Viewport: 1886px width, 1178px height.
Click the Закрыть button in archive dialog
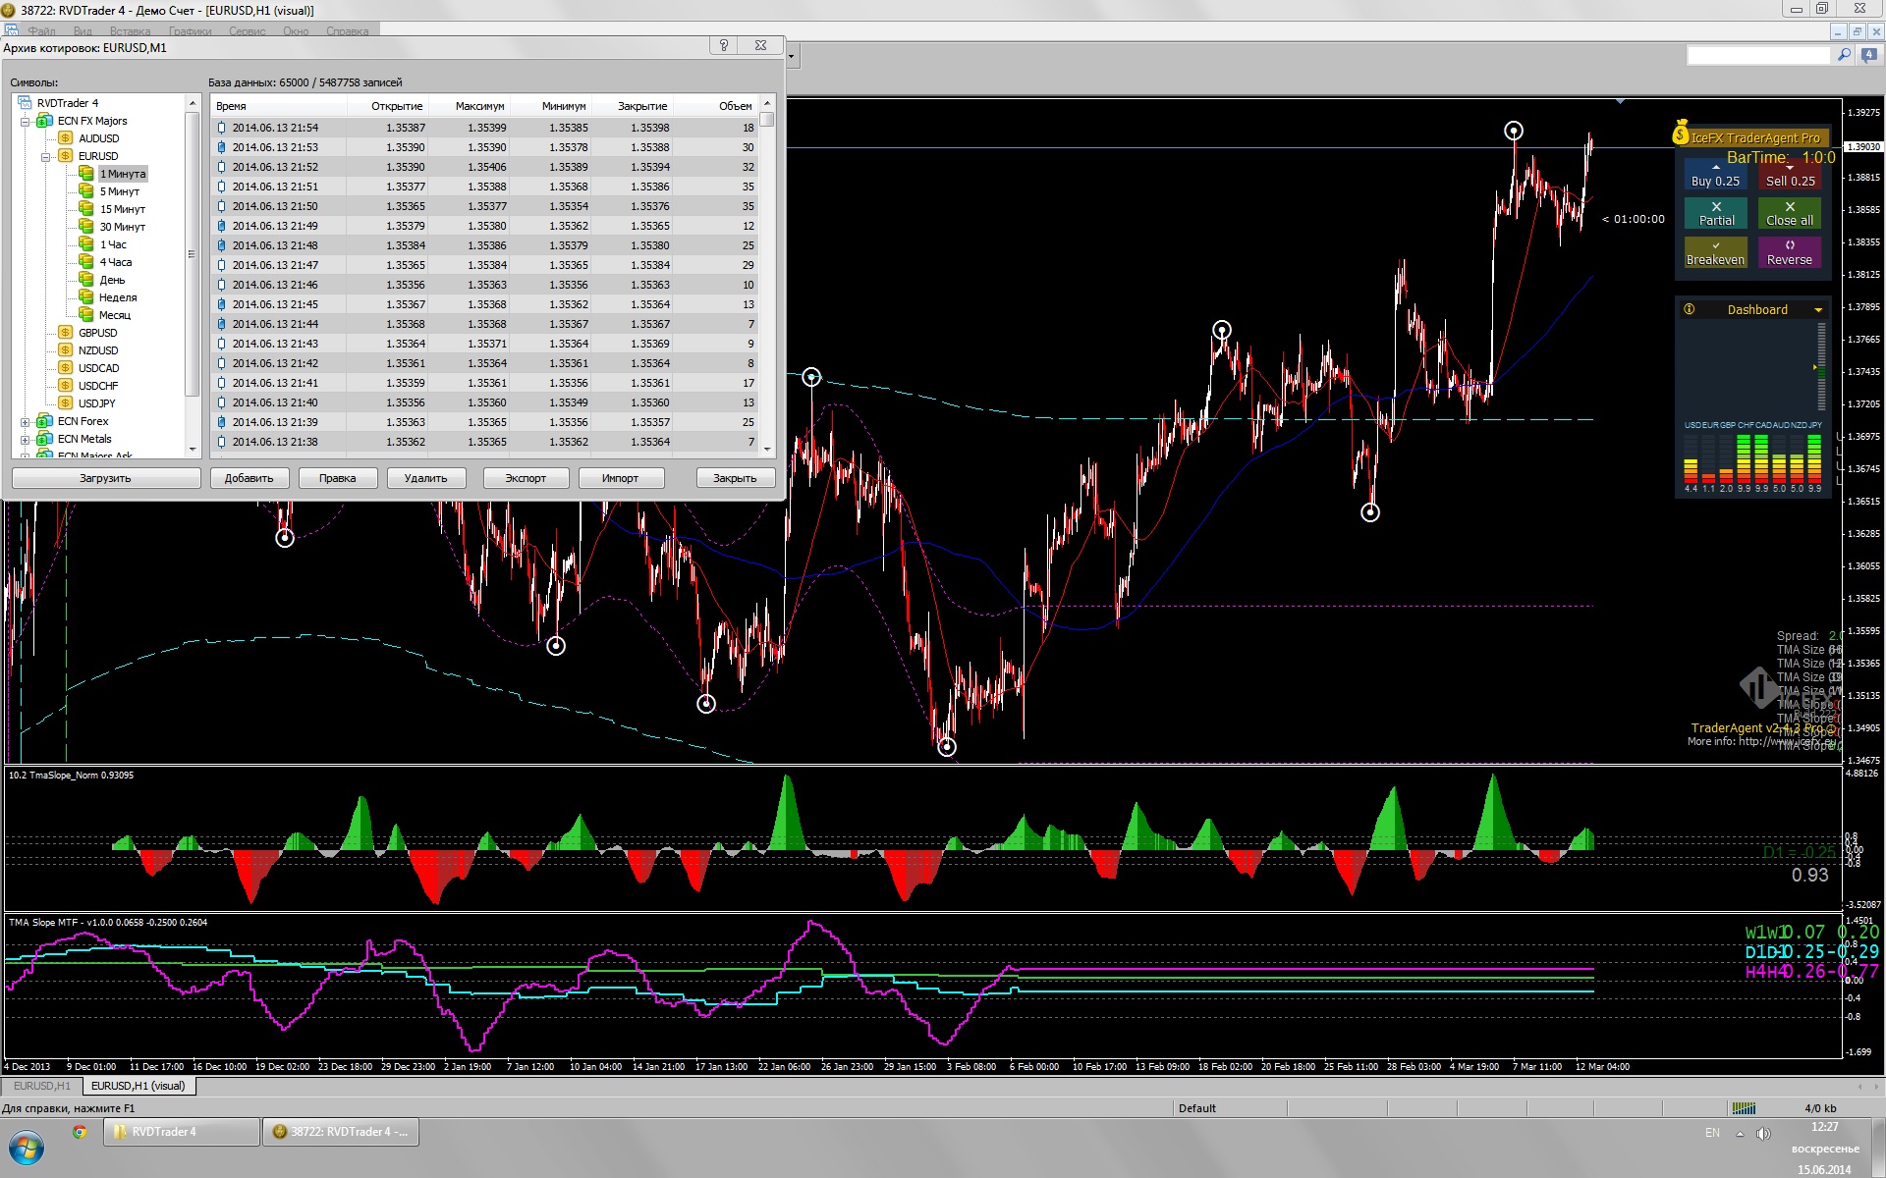tap(735, 478)
